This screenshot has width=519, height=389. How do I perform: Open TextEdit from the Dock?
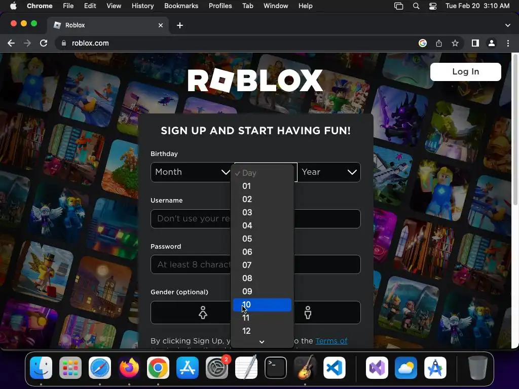tap(246, 368)
